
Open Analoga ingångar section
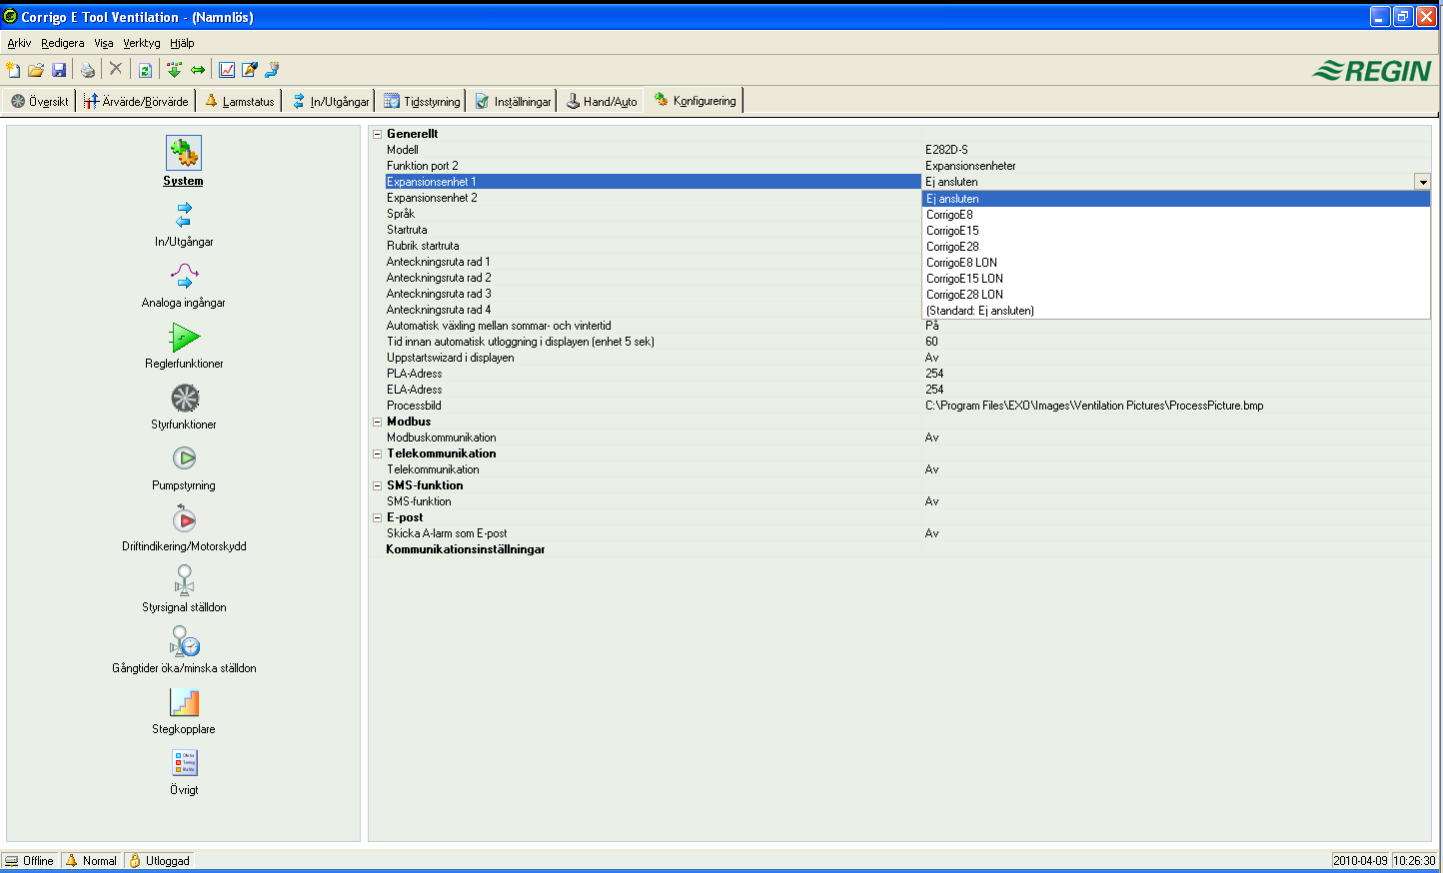[x=184, y=285]
